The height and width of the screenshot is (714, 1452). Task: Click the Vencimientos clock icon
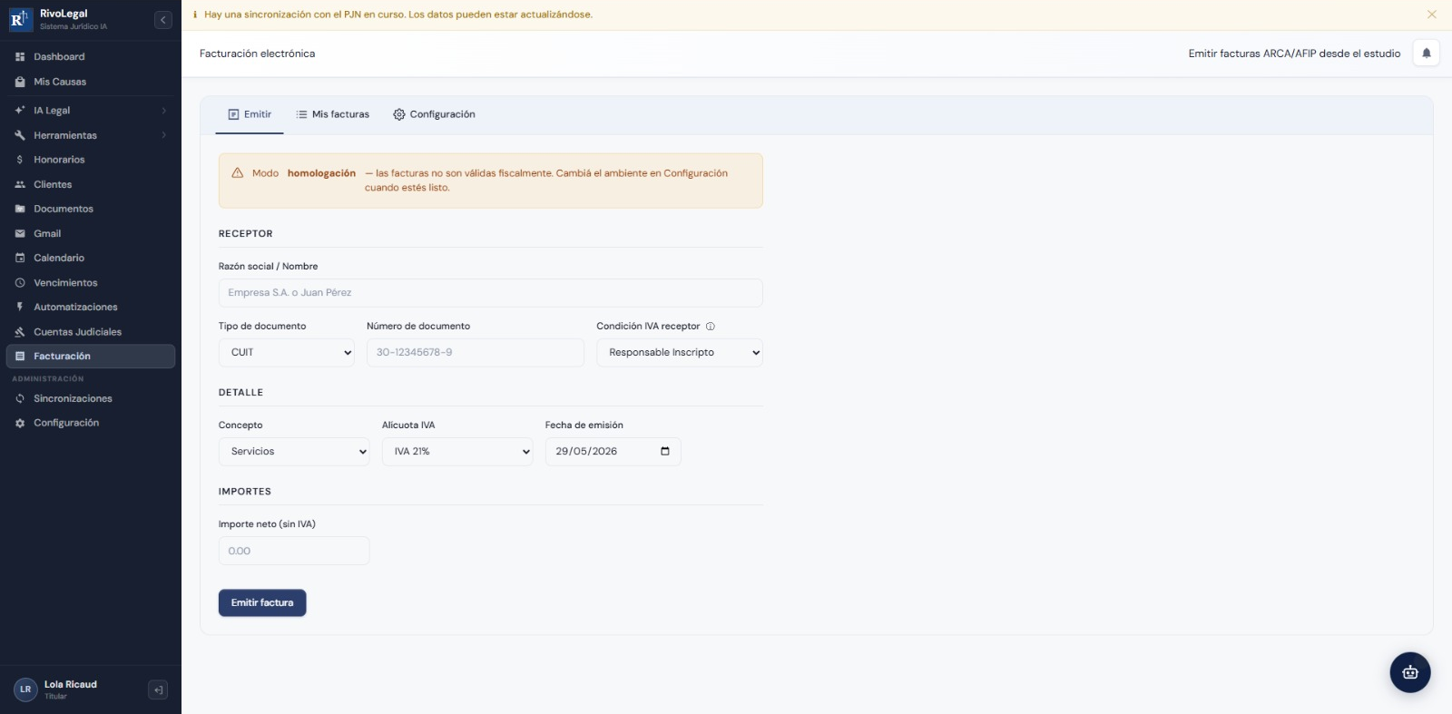tap(20, 283)
